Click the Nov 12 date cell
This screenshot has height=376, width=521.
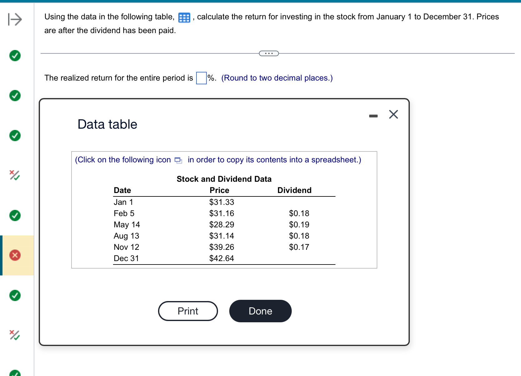click(127, 247)
